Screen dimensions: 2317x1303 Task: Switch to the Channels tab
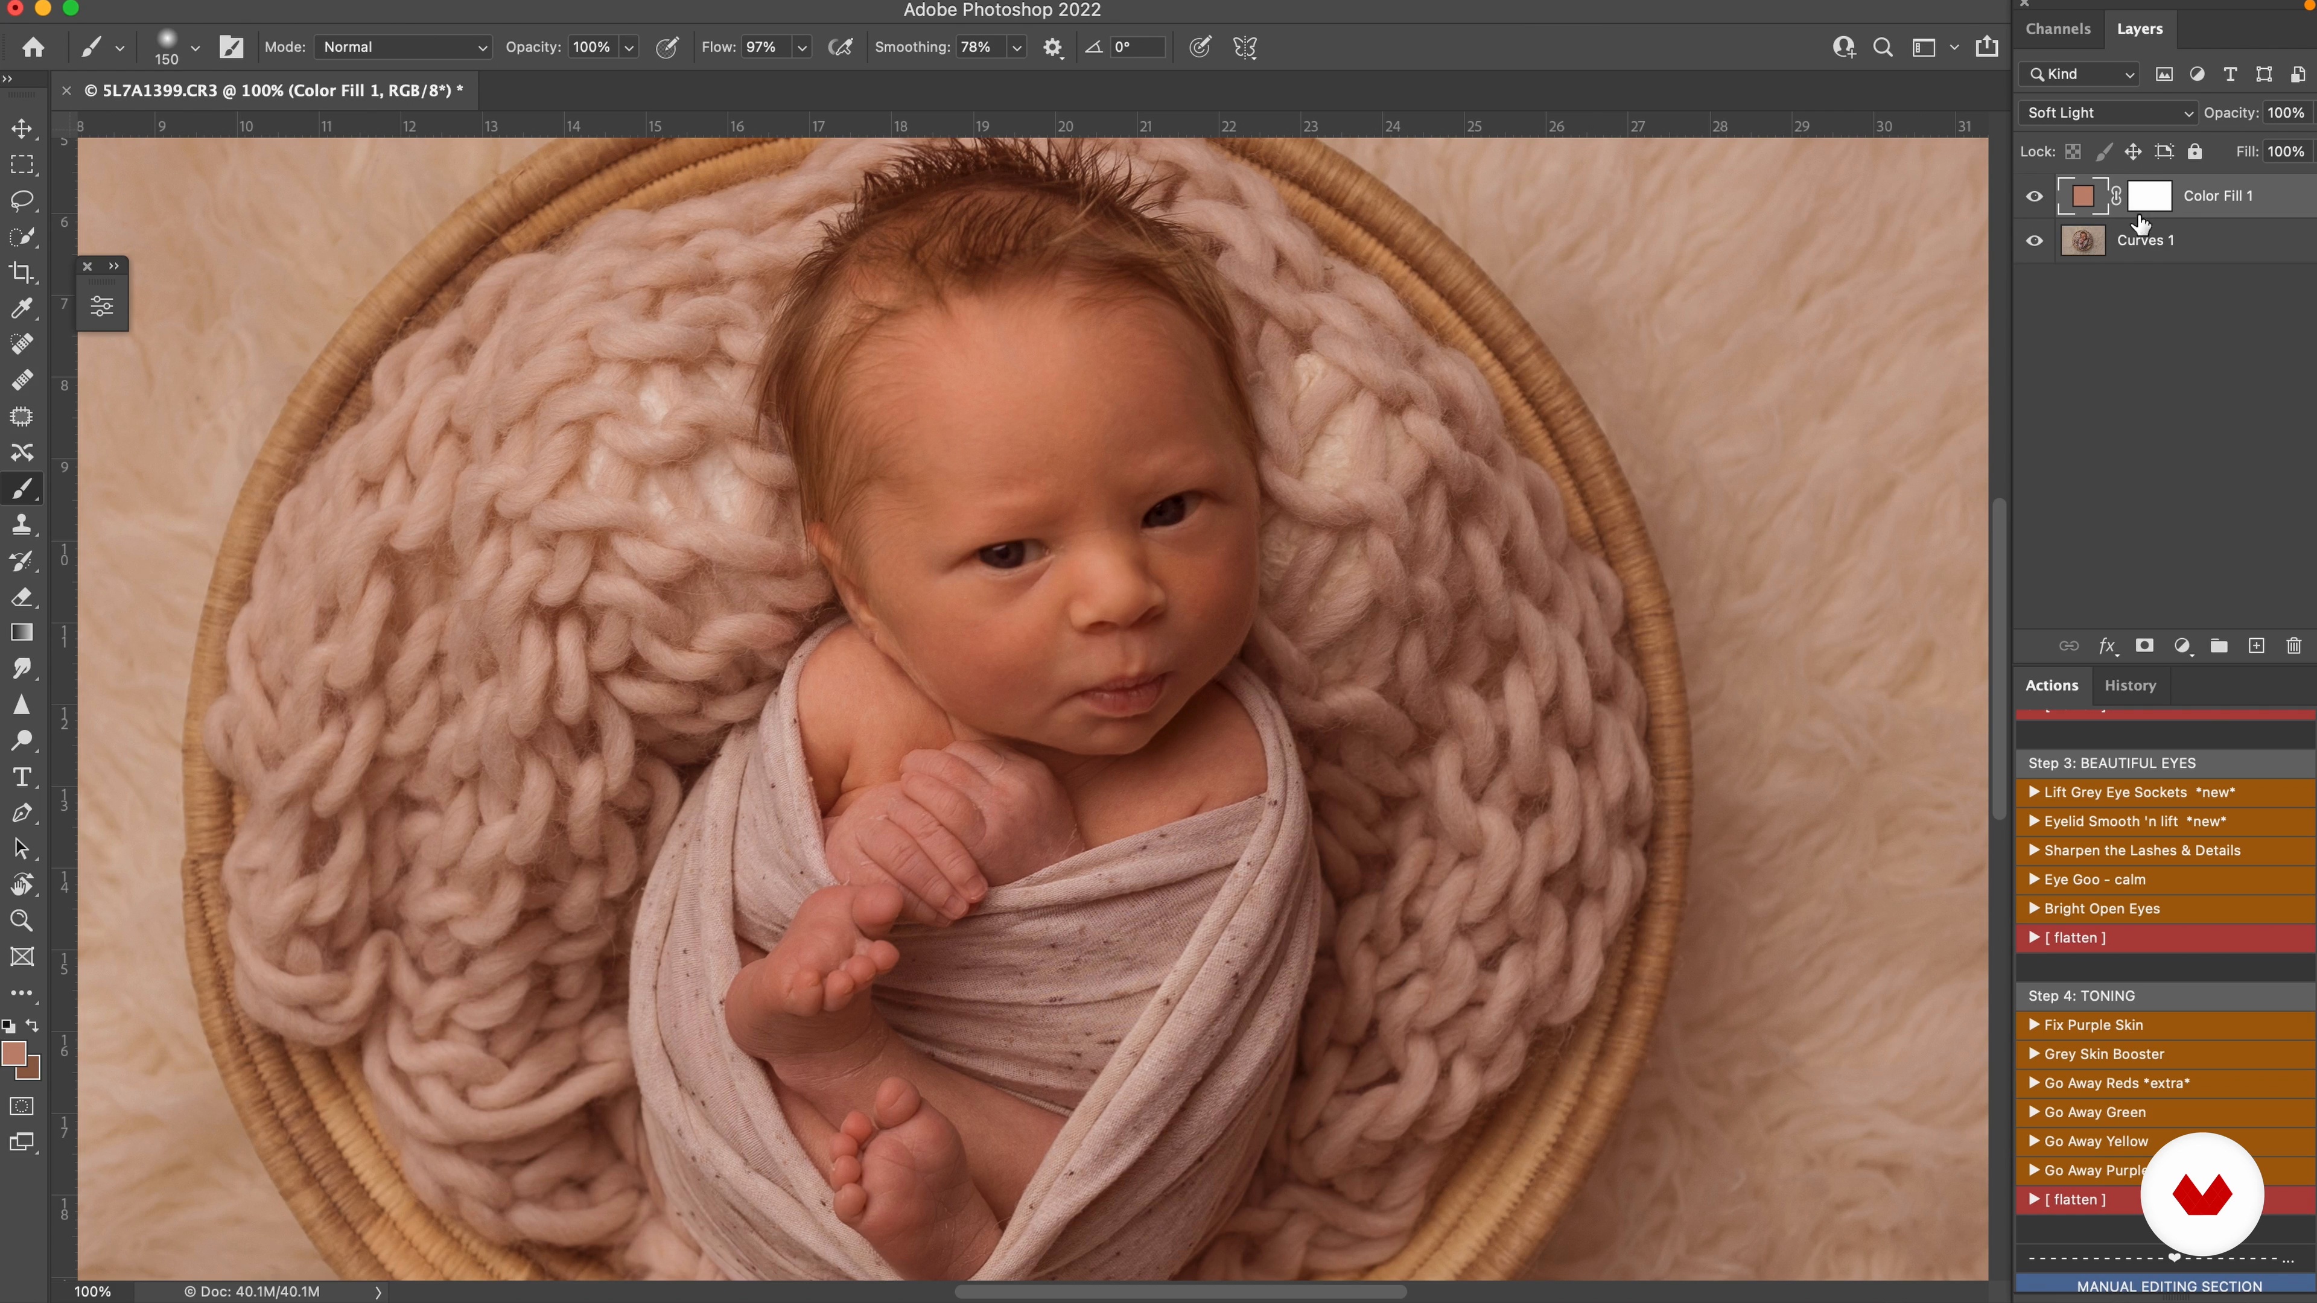(2058, 29)
